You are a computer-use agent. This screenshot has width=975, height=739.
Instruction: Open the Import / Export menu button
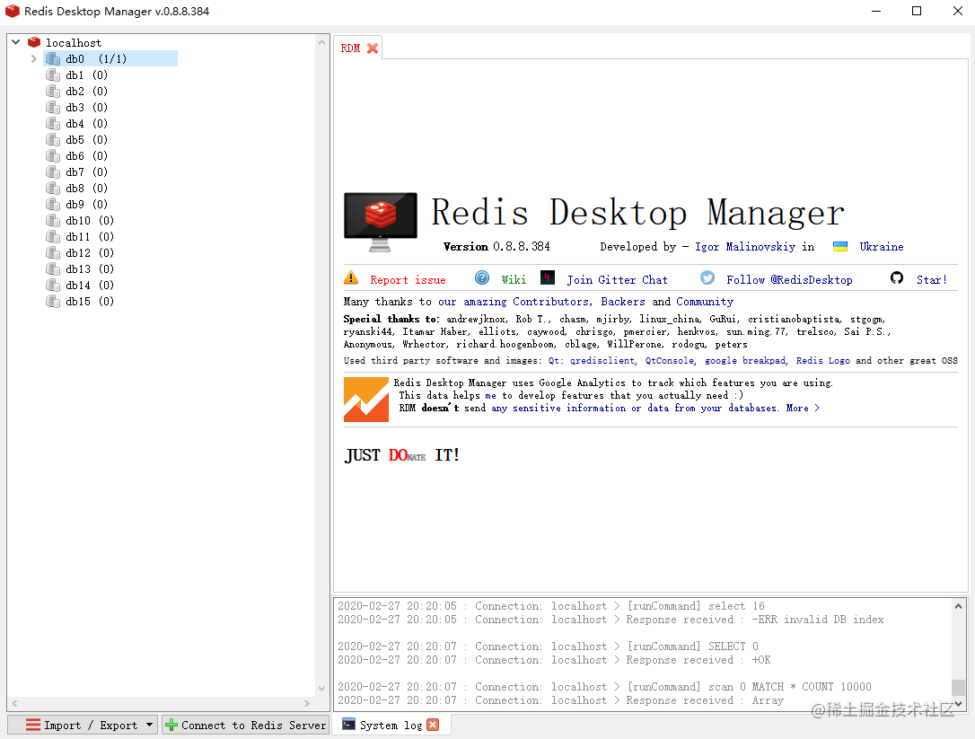point(82,725)
